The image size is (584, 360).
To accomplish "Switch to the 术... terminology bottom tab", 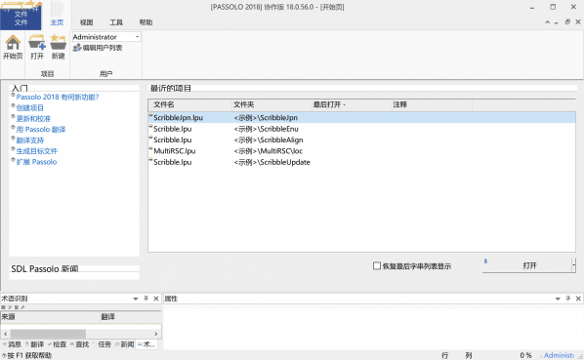I will 146,344.
